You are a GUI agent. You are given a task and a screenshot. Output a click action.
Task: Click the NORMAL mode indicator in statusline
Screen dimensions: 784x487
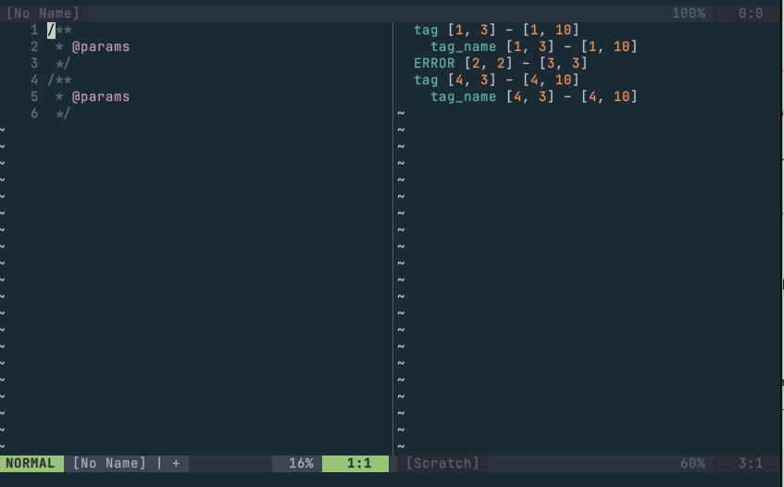[x=31, y=463]
